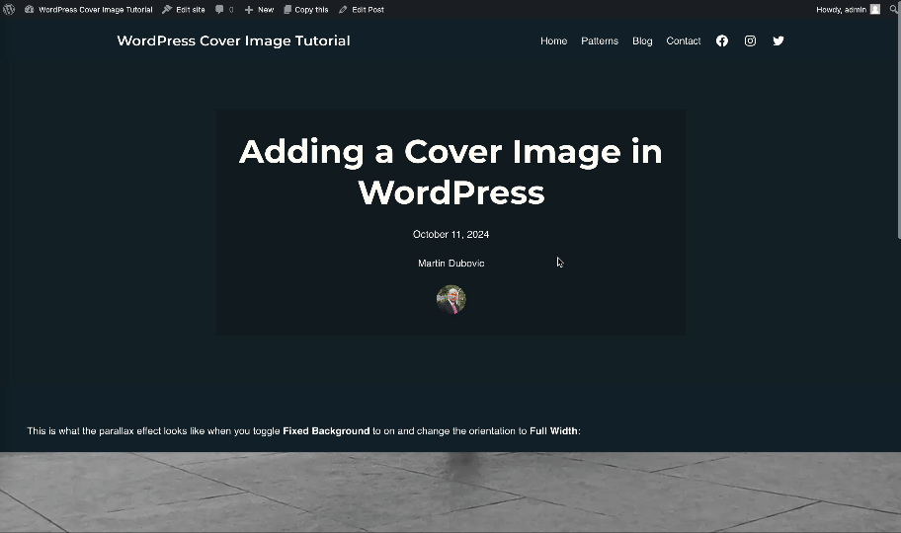901x533 pixels.
Task: Click the WordPress logo in admin bar
Action: tap(9, 9)
